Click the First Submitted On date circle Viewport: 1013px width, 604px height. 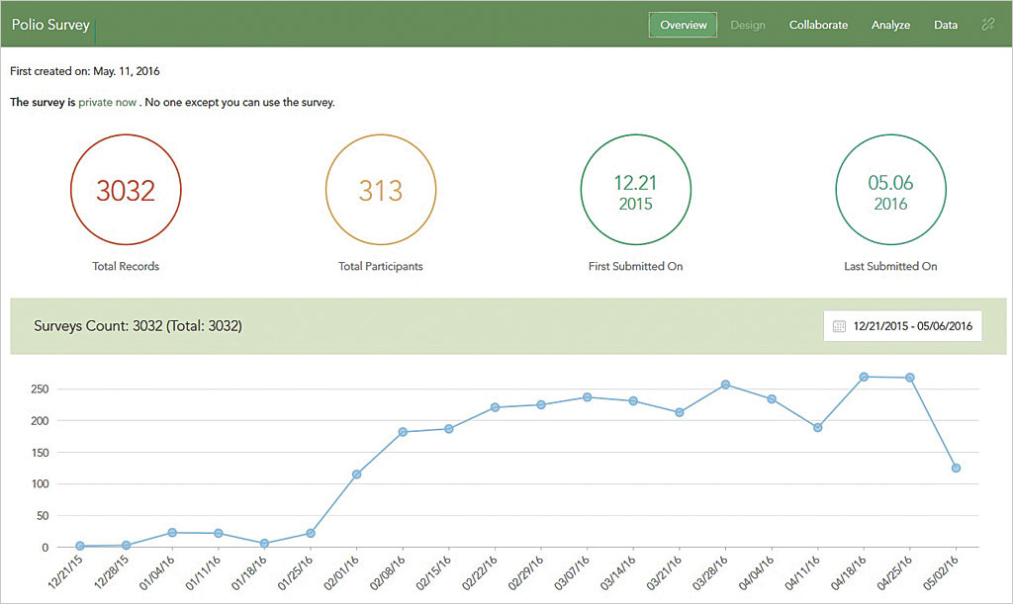click(x=635, y=190)
